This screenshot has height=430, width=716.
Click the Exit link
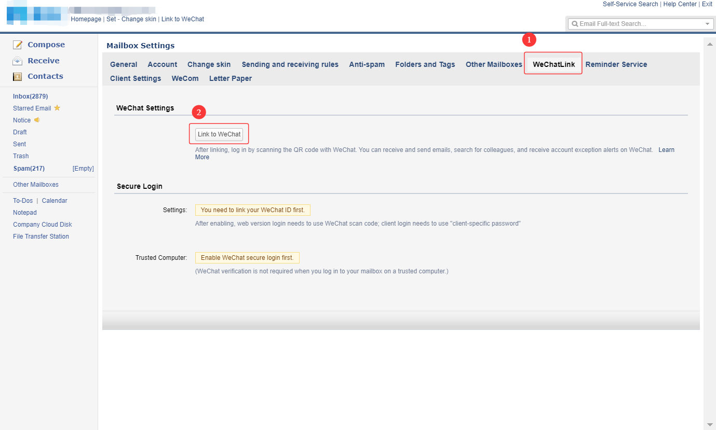point(707,4)
